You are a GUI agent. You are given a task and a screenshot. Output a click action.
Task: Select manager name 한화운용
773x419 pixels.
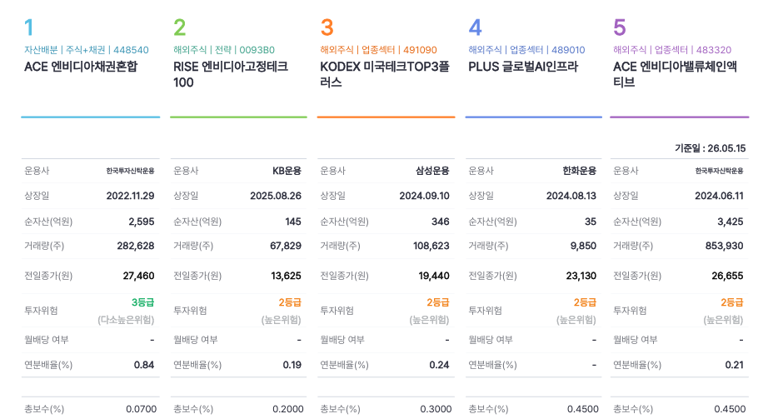click(579, 171)
